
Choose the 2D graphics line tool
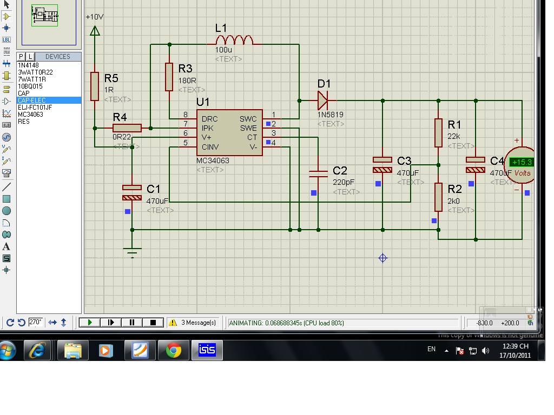6,186
